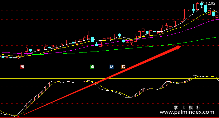The height and width of the screenshot is (118, 219).
Task: Click the red divider line between chart panels
Action: tap(109, 69)
